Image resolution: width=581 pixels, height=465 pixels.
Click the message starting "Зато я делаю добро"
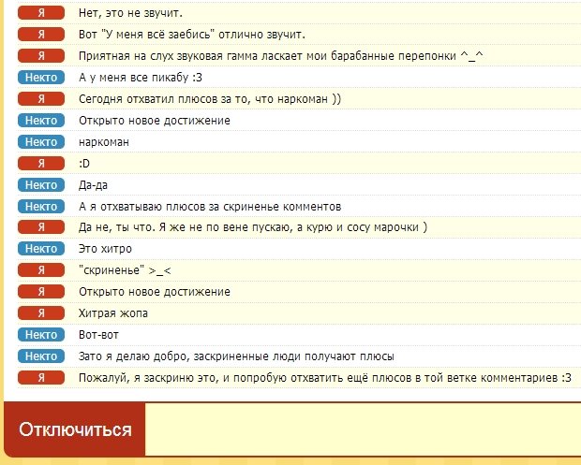pyautogui.click(x=236, y=356)
